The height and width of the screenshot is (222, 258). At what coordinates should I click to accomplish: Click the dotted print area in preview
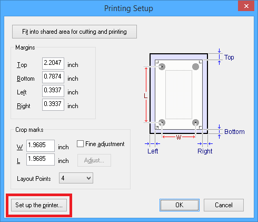point(178,94)
